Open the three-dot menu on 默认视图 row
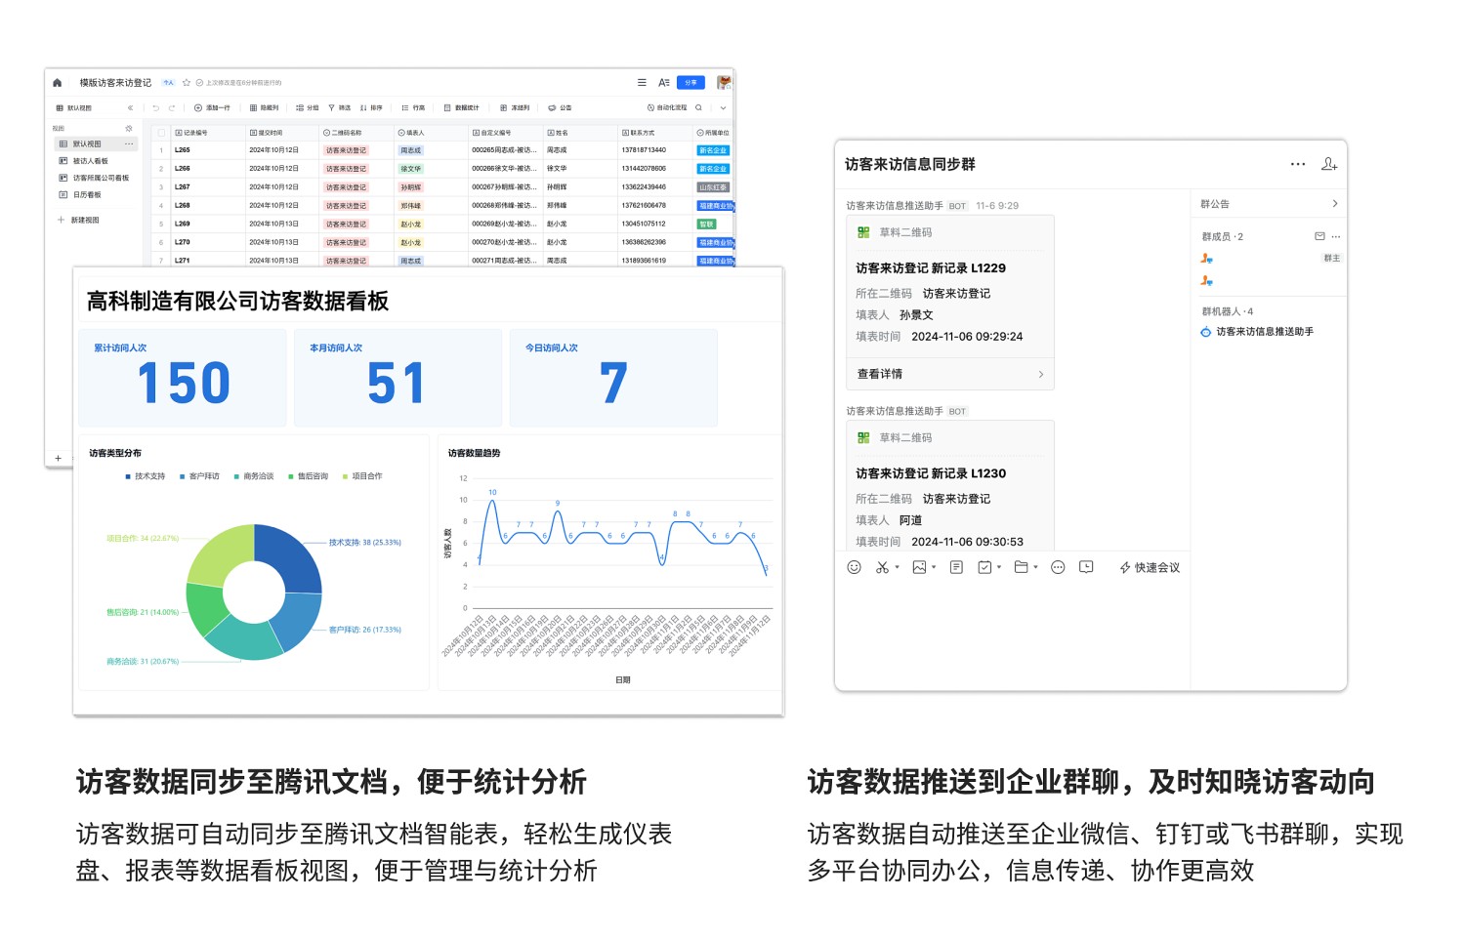Viewport: 1465px width, 940px height. pos(128,144)
